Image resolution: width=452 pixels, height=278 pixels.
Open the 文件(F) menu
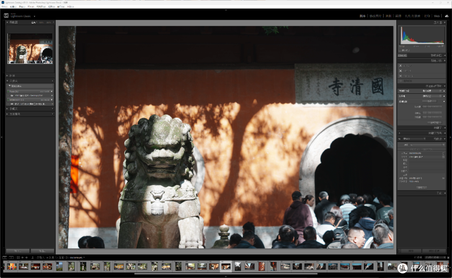pyautogui.click(x=4, y=7)
